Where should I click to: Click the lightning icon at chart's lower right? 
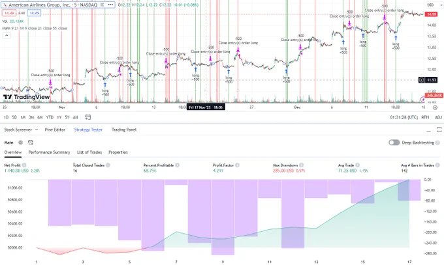[x=423, y=99]
